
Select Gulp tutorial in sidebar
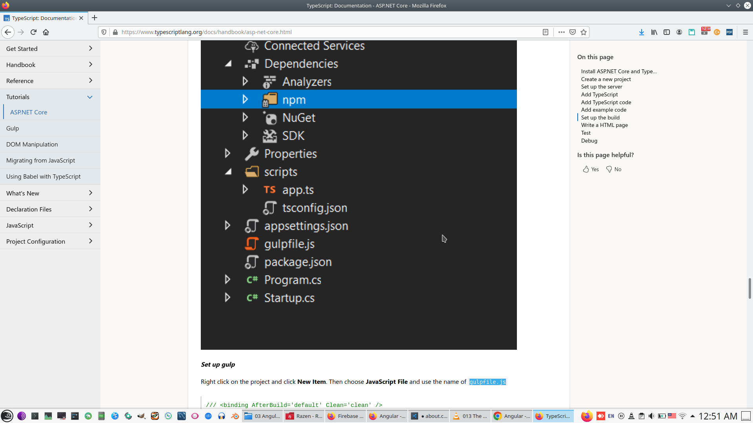point(13,128)
